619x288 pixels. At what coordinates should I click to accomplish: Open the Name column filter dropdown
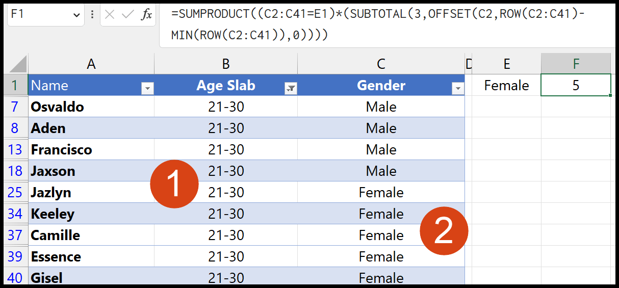click(147, 89)
